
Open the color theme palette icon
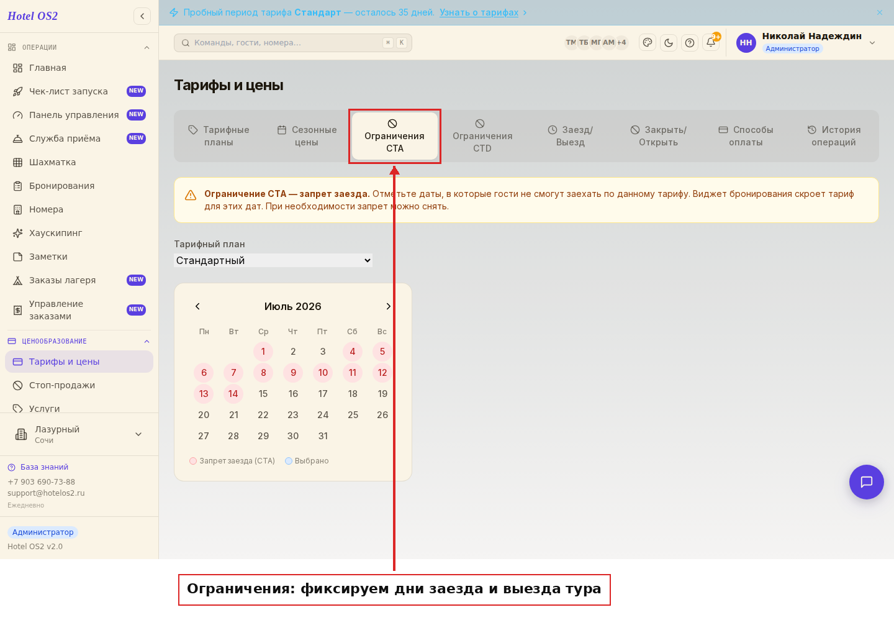[x=648, y=43]
